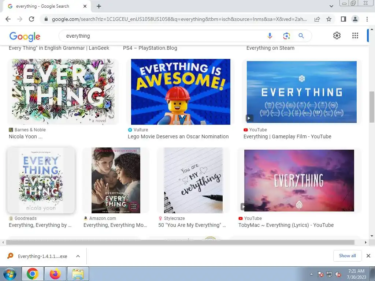Expand the download item options chevron

(x=78, y=256)
